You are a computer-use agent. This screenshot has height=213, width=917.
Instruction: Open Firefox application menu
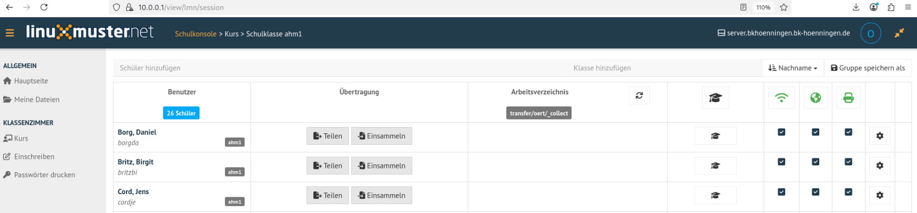click(908, 7)
